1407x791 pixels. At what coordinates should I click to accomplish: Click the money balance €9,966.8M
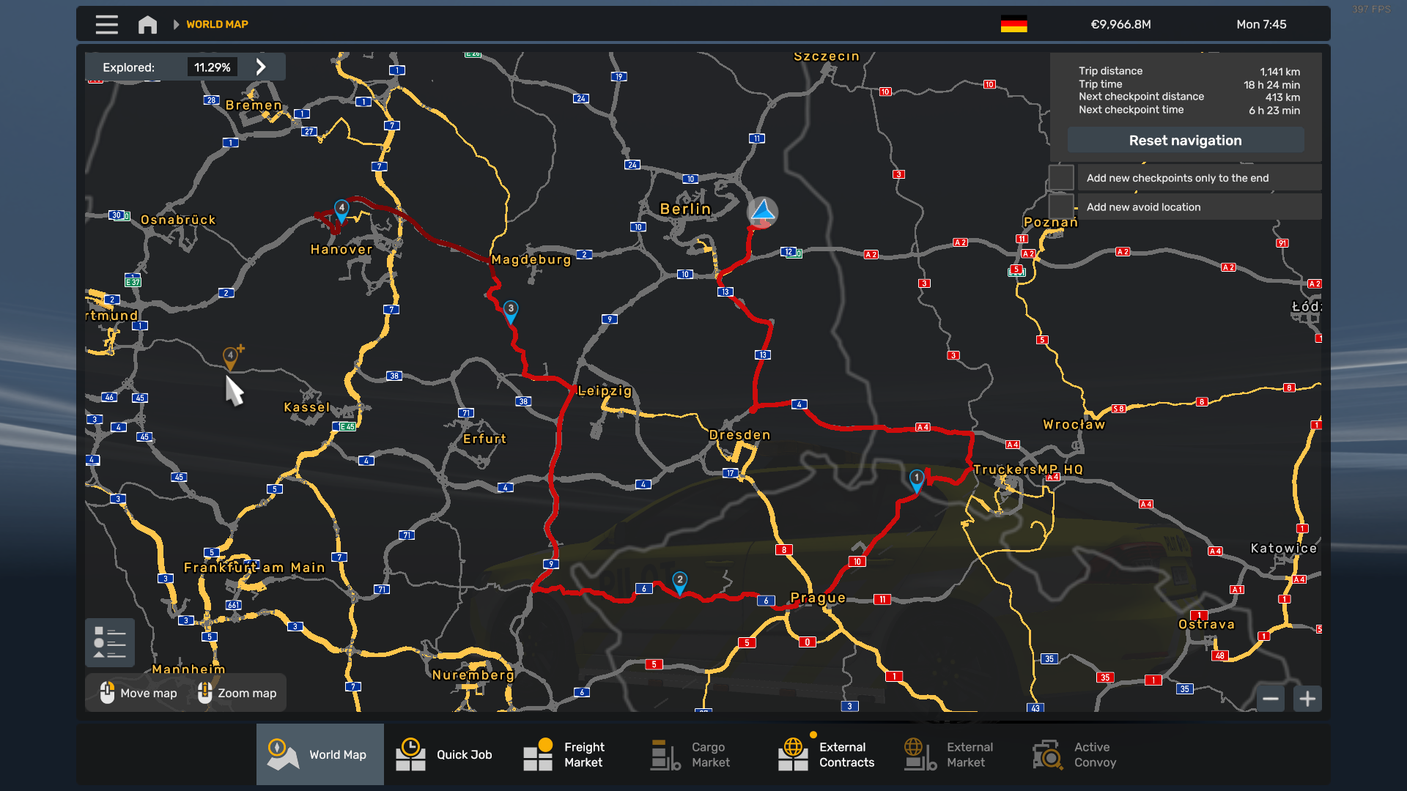click(1120, 24)
